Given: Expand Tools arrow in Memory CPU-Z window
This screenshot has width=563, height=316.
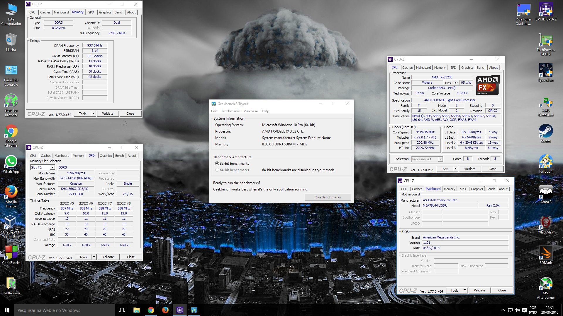Looking at the screenshot, I should pos(93,114).
